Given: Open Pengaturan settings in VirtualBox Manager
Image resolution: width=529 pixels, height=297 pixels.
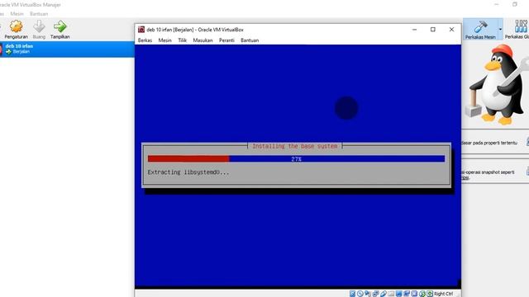Looking at the screenshot, I should tap(16, 30).
